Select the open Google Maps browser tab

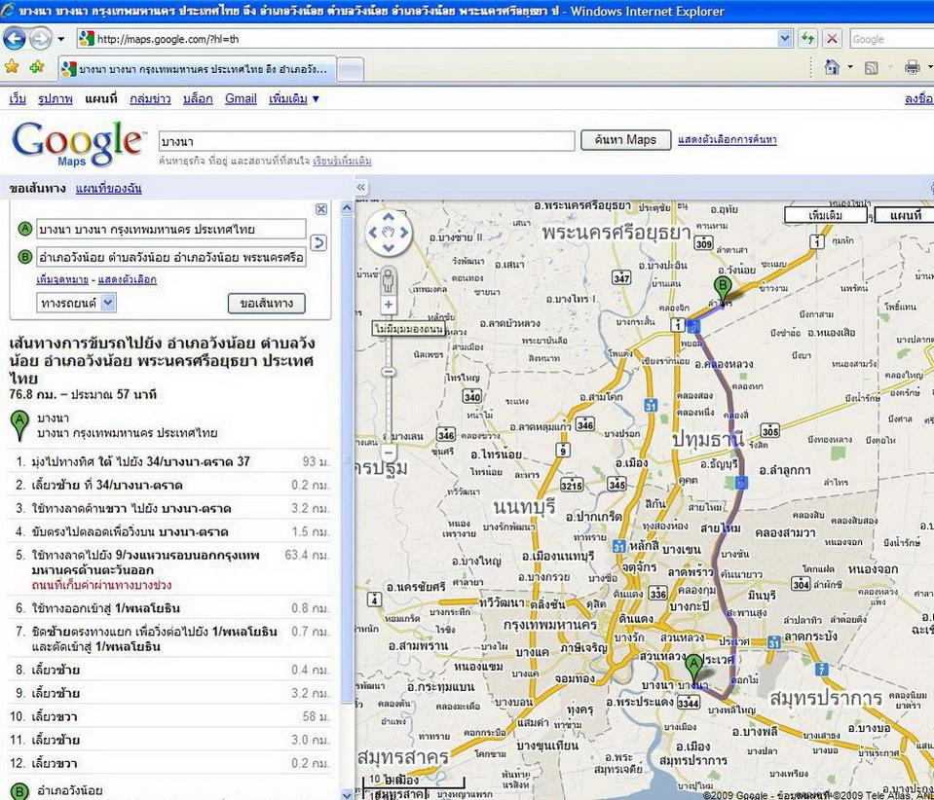pos(197,69)
